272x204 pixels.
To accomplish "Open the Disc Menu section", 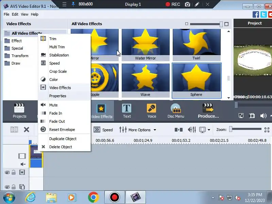I will pyautogui.click(x=176, y=111).
